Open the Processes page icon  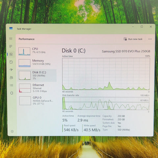(x=11, y=46)
